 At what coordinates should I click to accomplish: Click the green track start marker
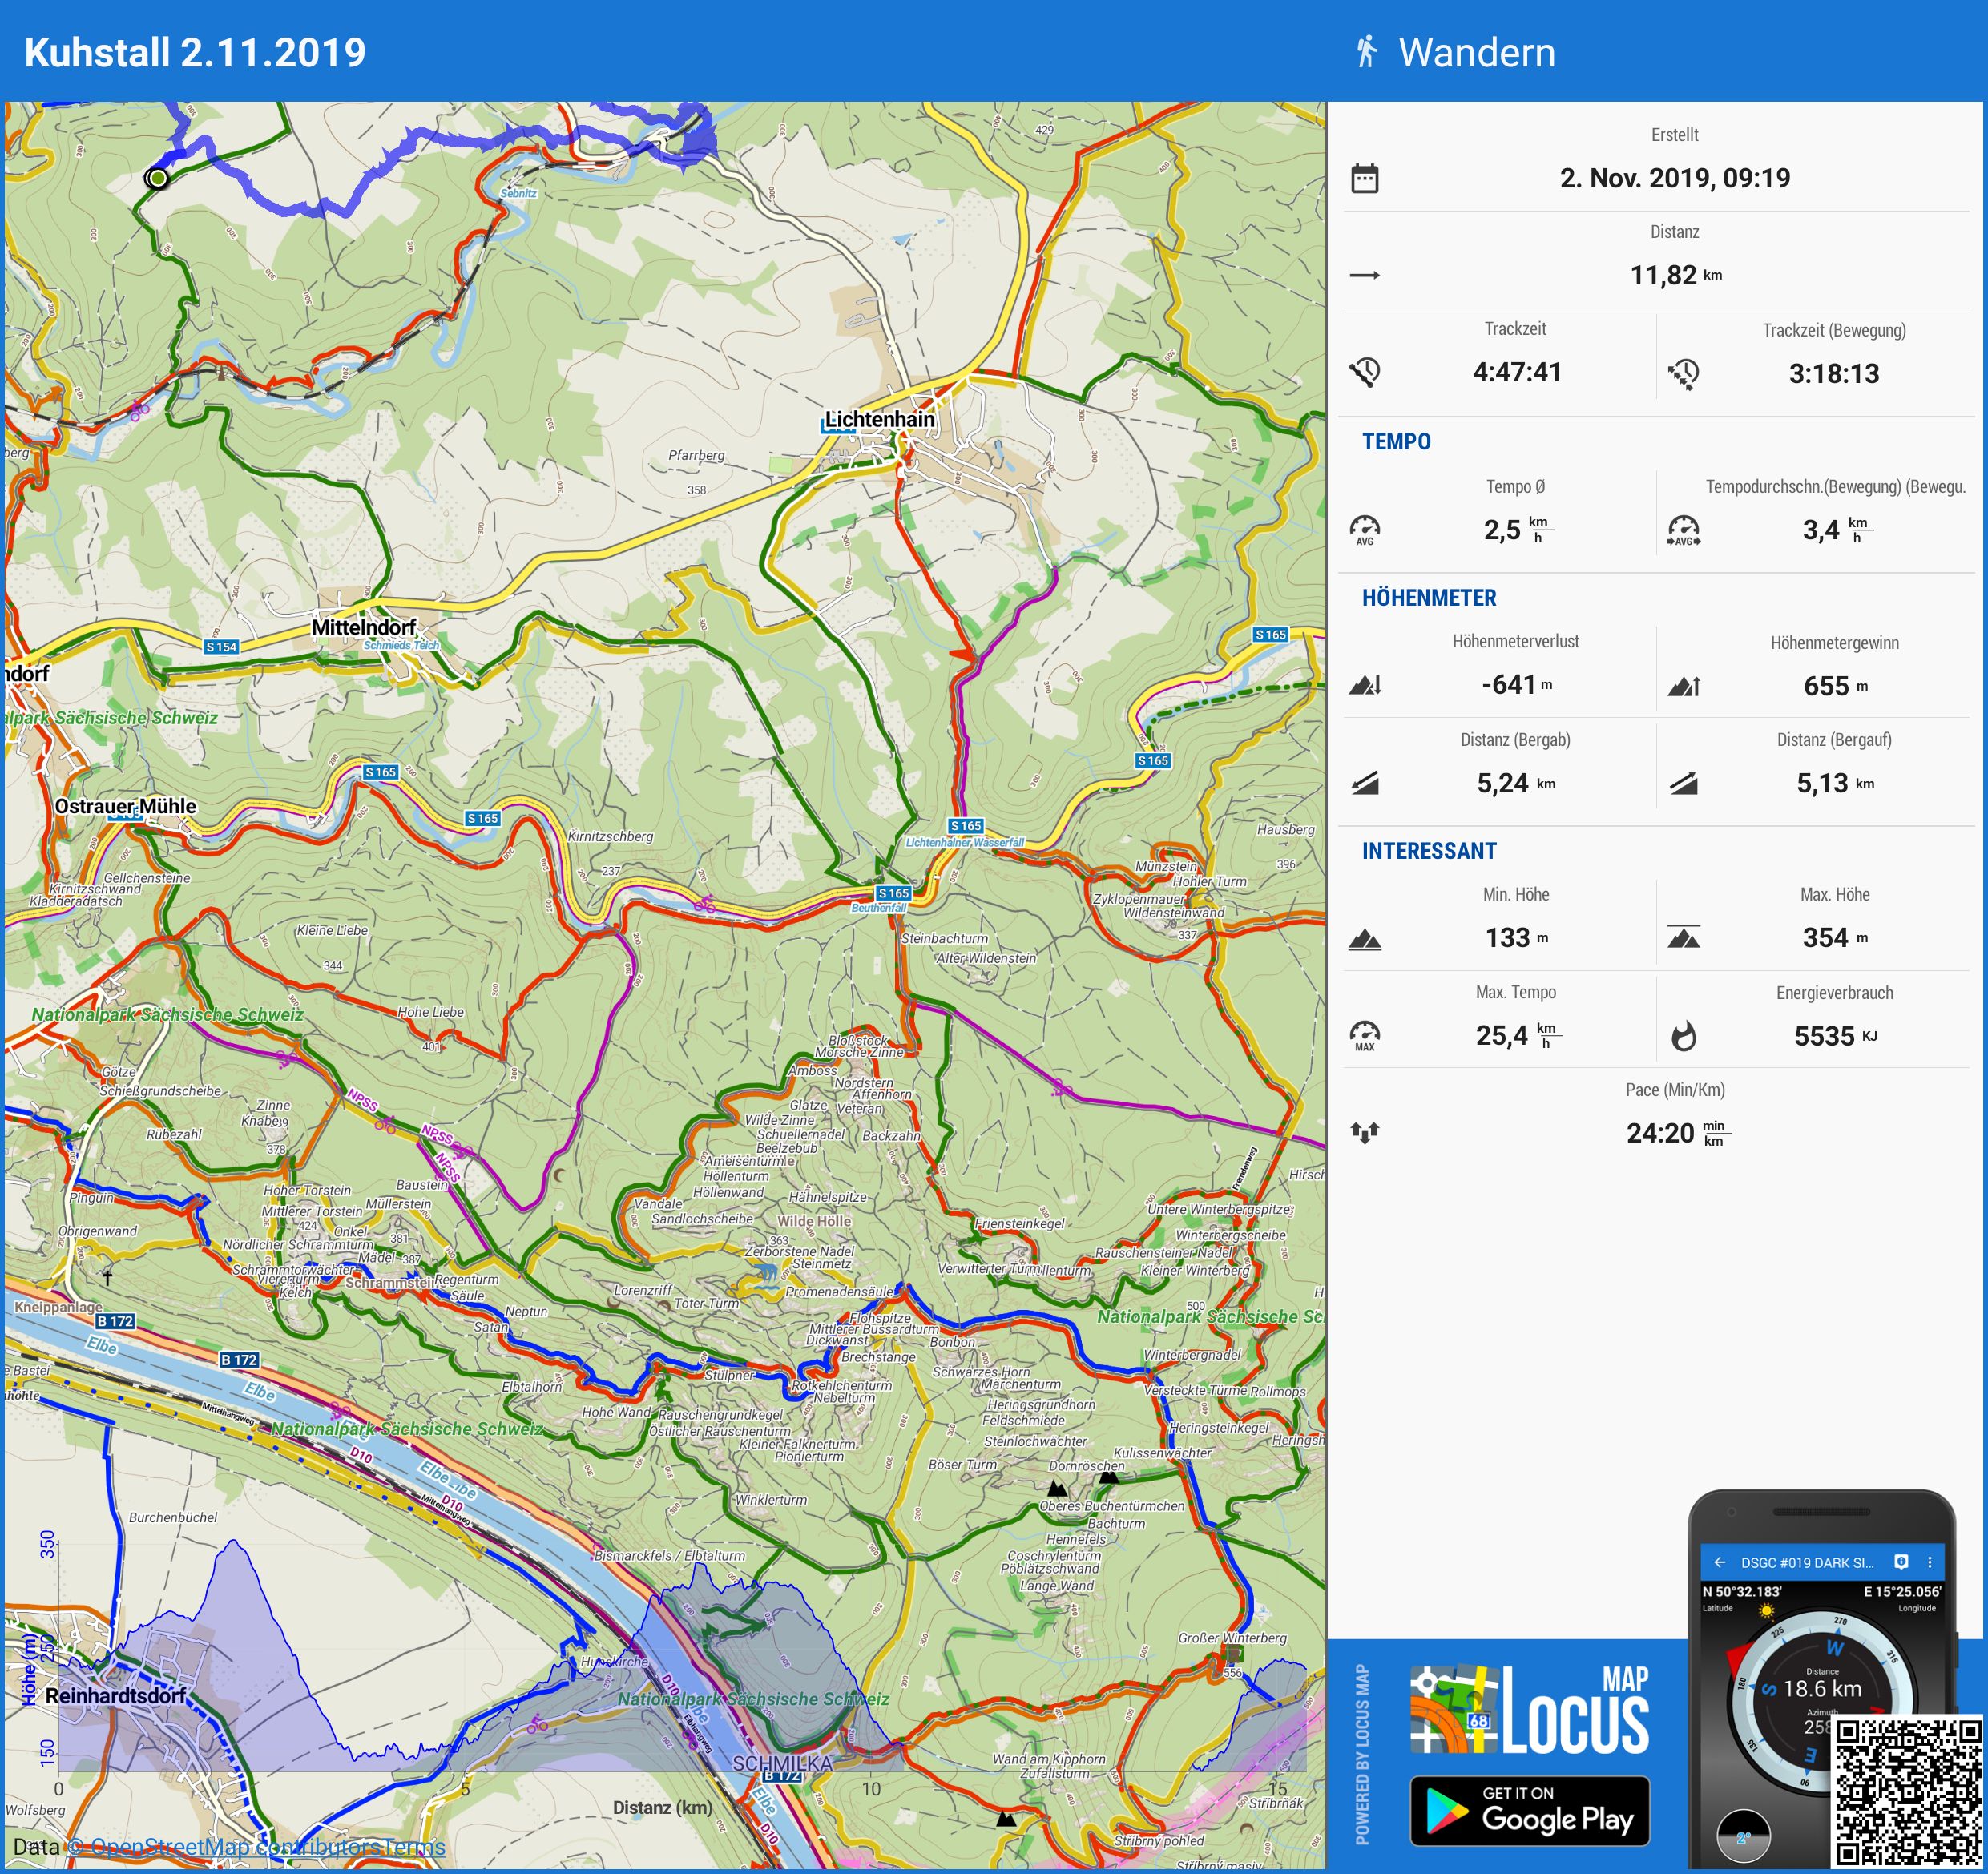(157, 178)
